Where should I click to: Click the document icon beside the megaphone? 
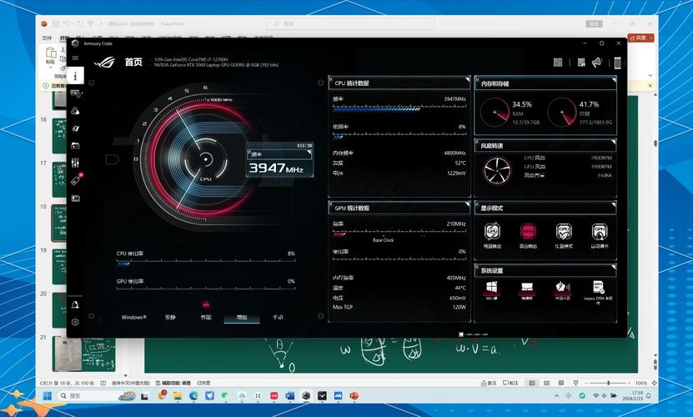581,63
